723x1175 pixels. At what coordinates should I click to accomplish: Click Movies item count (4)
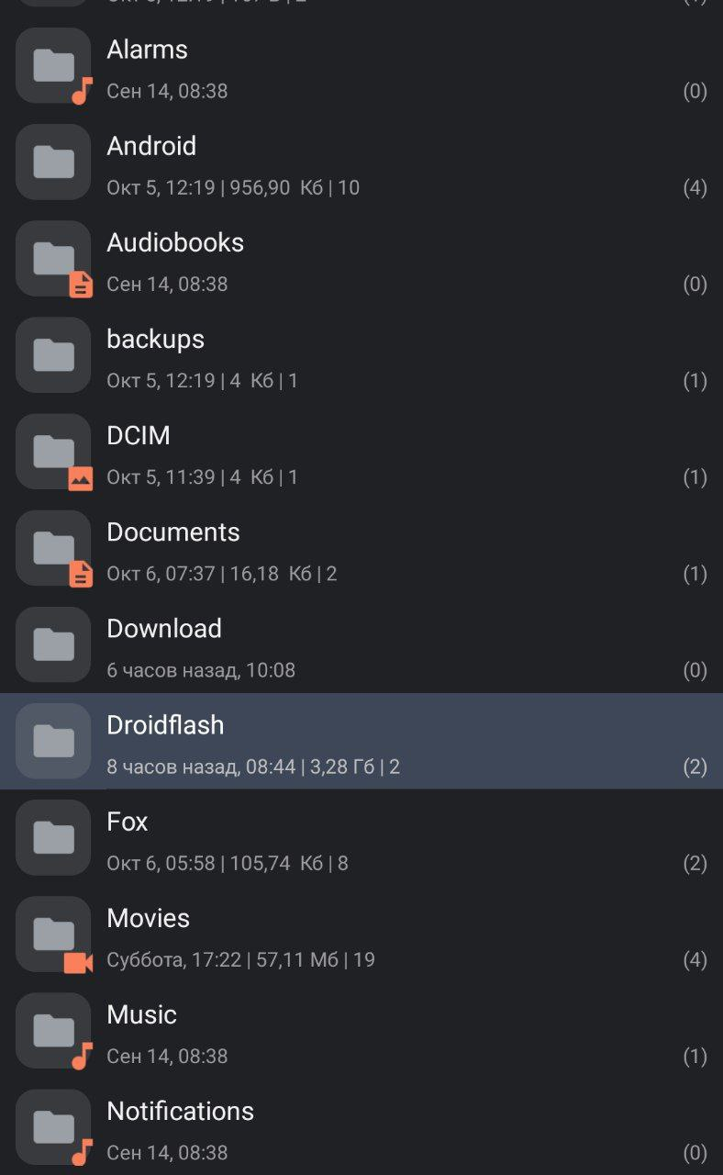click(x=695, y=960)
